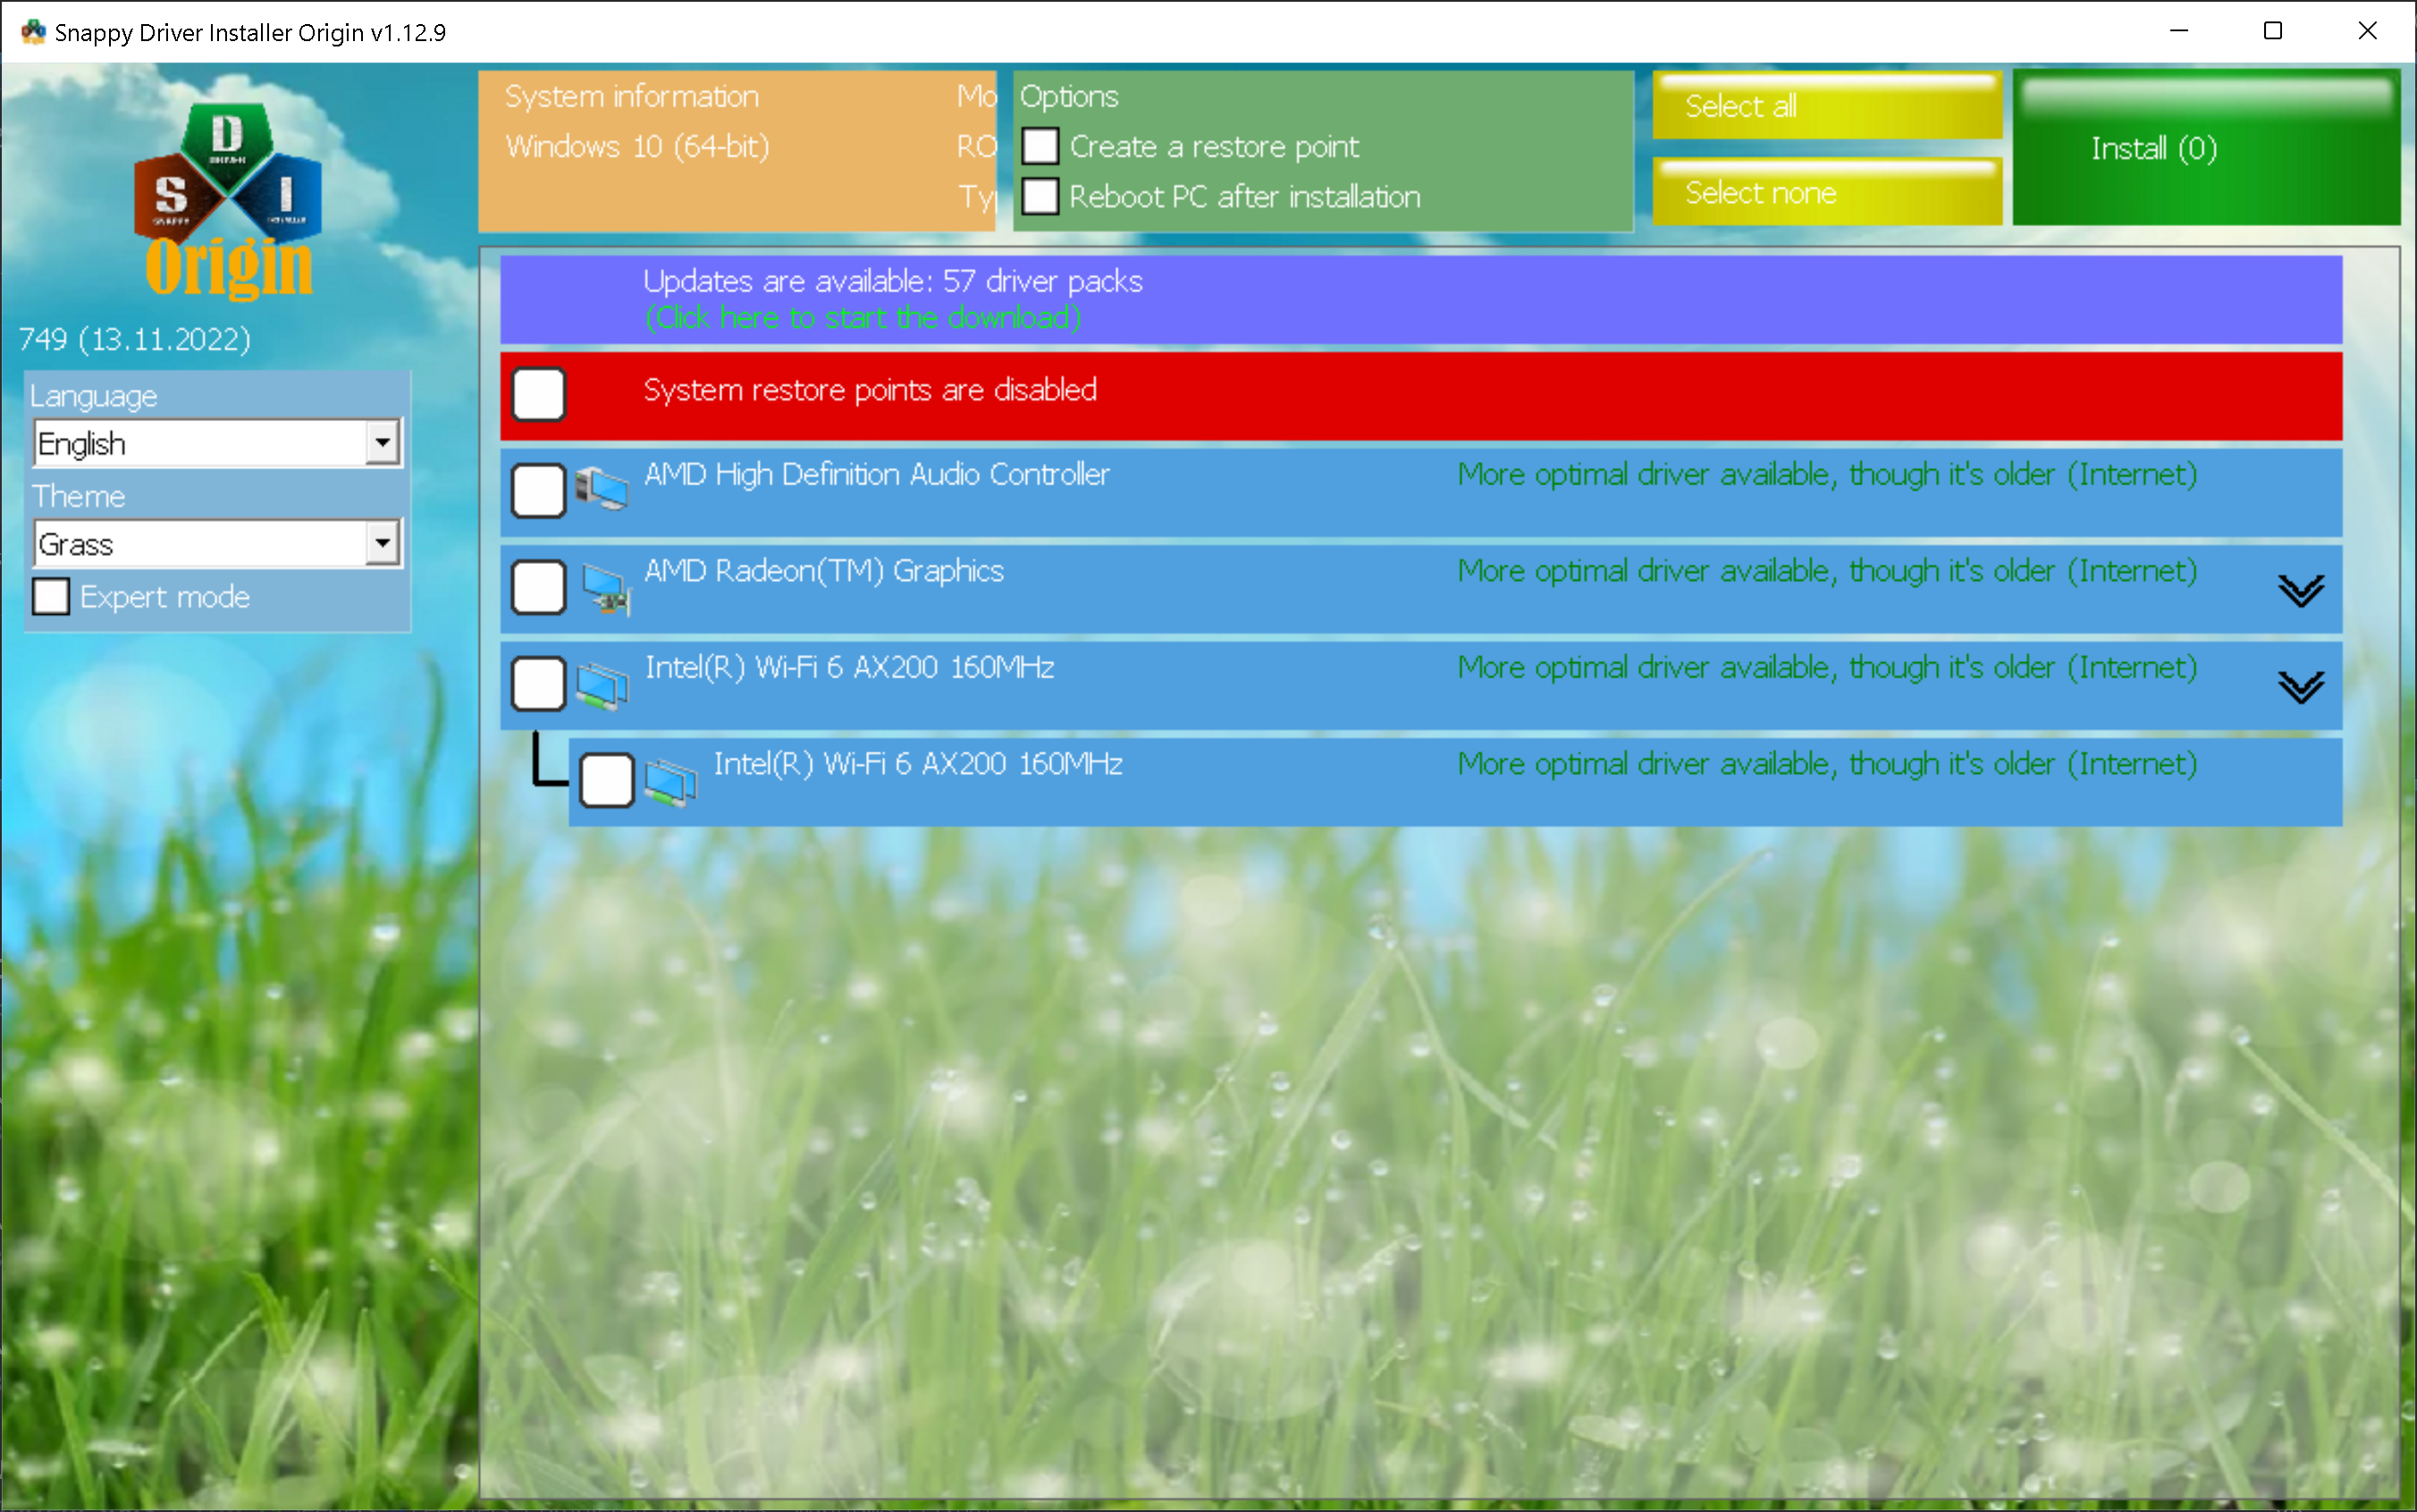Expand alternatives for AMD Radeon(TM) Graphics
Screen dimensions: 2417x1512
point(2300,590)
